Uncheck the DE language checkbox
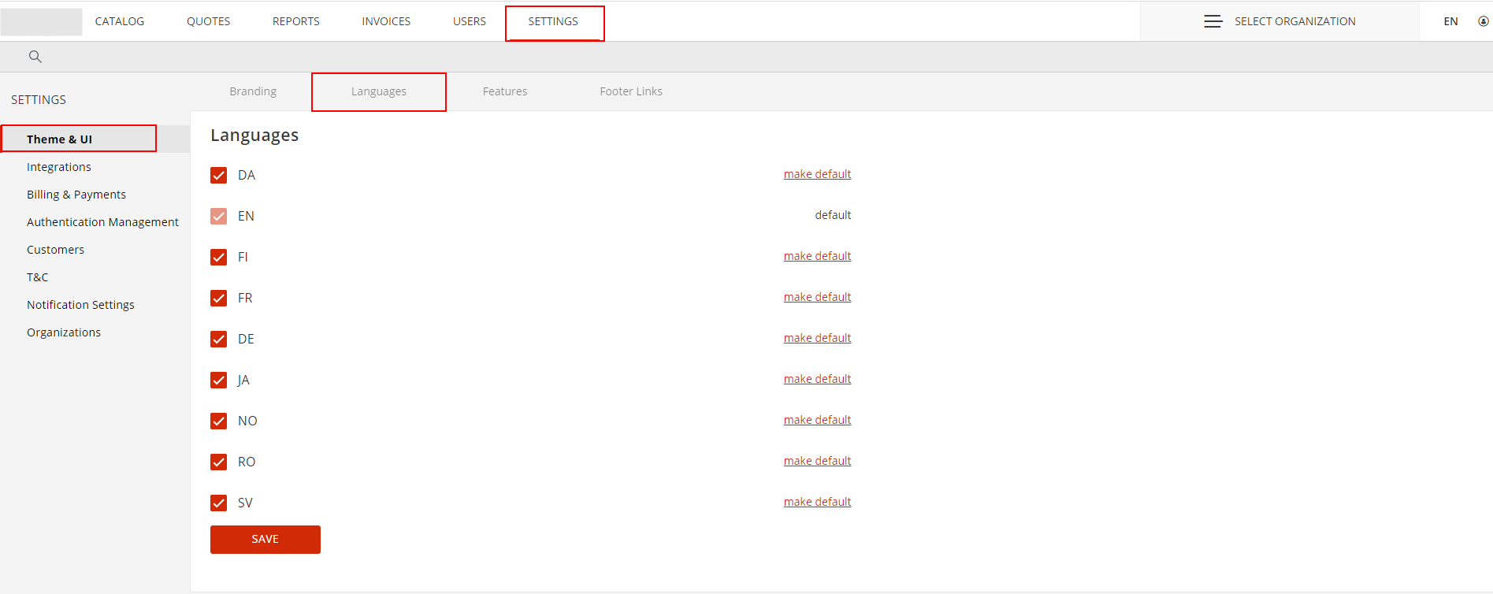Viewport: 1493px width, 594px height. tap(219, 339)
